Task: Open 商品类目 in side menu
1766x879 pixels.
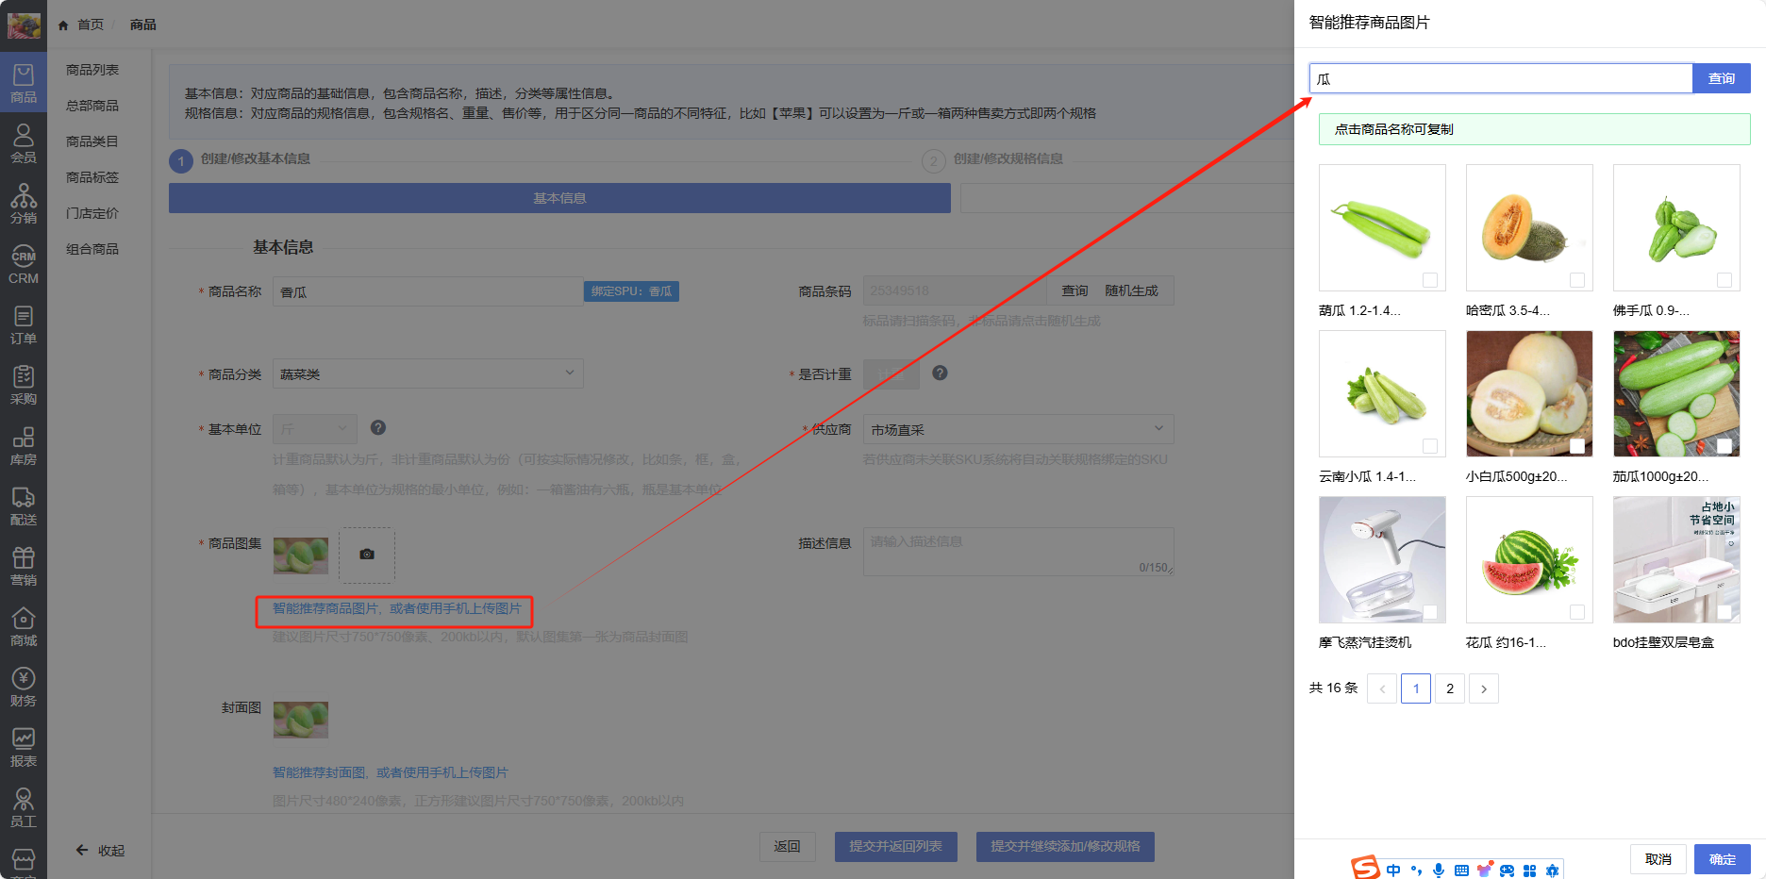Action: tap(92, 141)
